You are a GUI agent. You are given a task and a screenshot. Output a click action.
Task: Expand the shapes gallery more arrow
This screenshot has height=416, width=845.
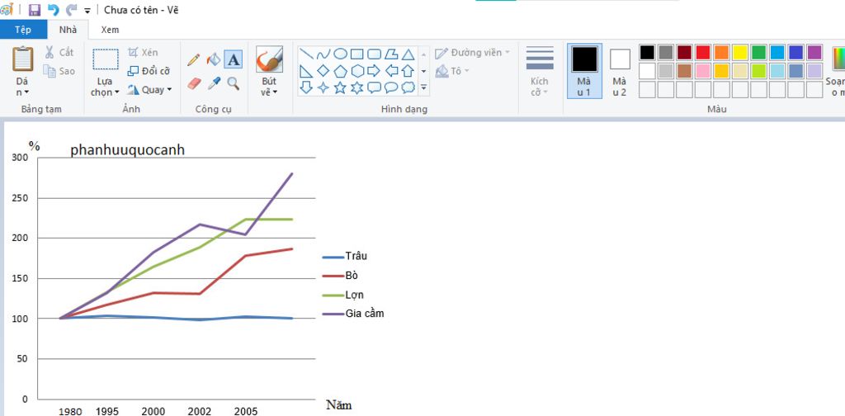coord(423,87)
